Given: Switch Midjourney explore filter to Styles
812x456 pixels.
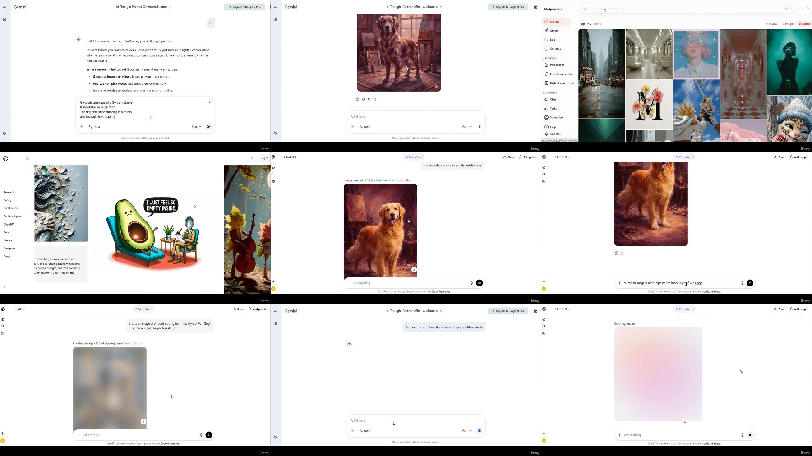Looking at the screenshot, I should 771,24.
